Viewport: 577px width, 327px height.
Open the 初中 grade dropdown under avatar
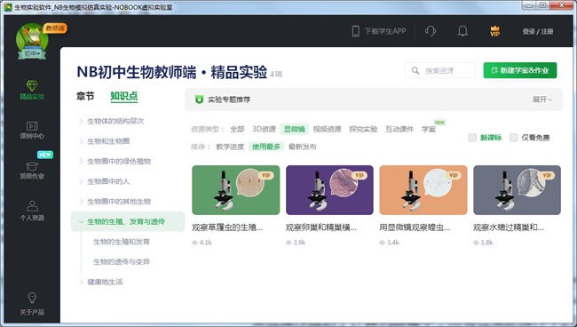click(32, 54)
